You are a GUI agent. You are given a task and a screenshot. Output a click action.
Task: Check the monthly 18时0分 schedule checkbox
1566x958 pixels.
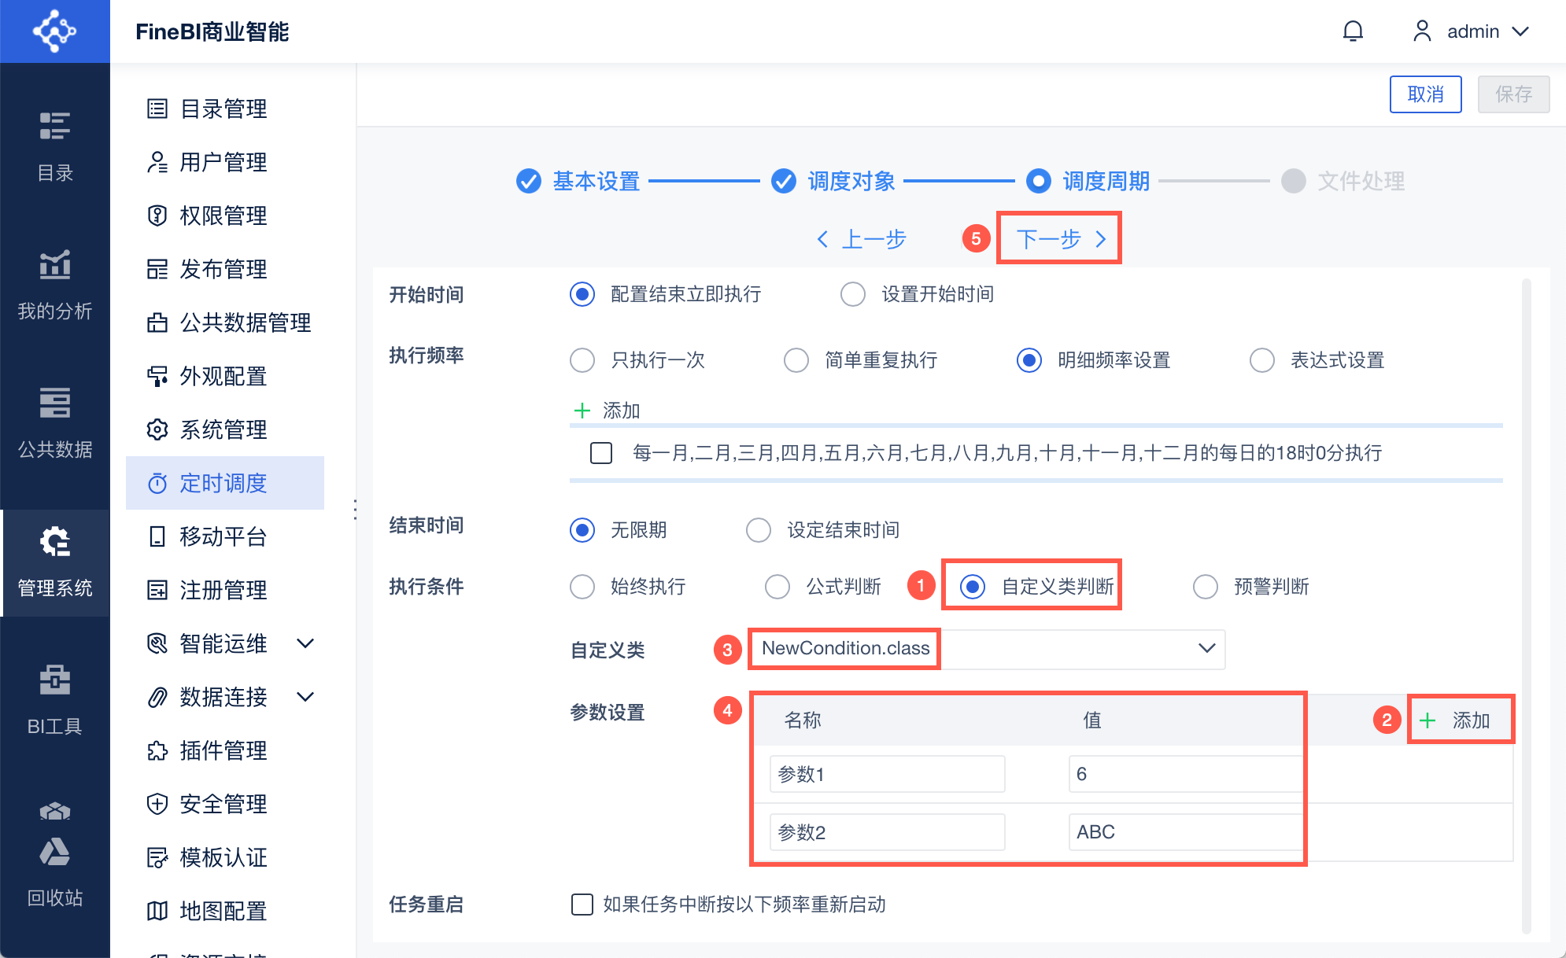pyautogui.click(x=601, y=453)
